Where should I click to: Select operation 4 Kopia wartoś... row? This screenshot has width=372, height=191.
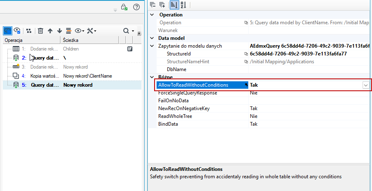click(72, 76)
